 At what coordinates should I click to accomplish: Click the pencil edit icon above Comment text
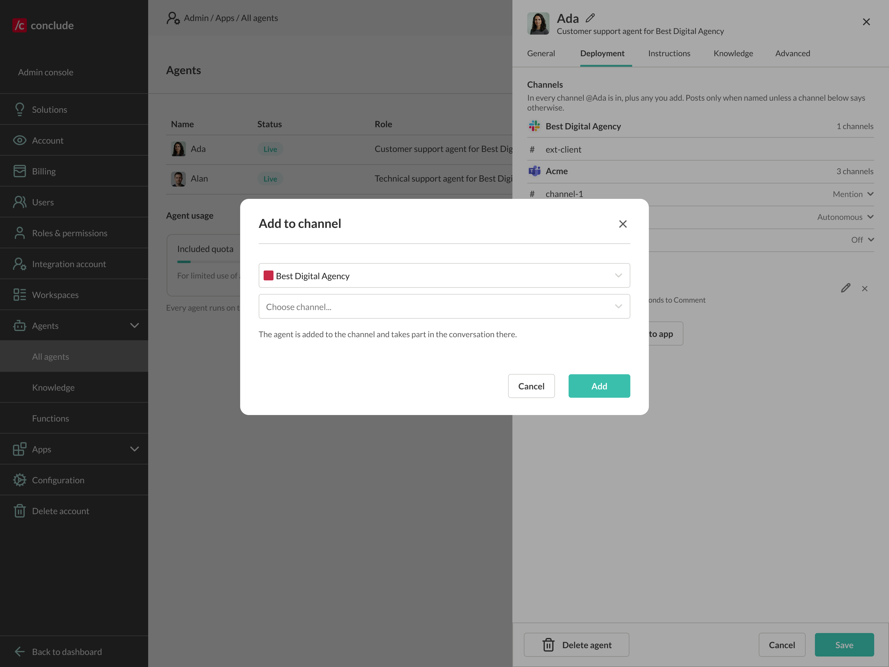[x=845, y=288]
